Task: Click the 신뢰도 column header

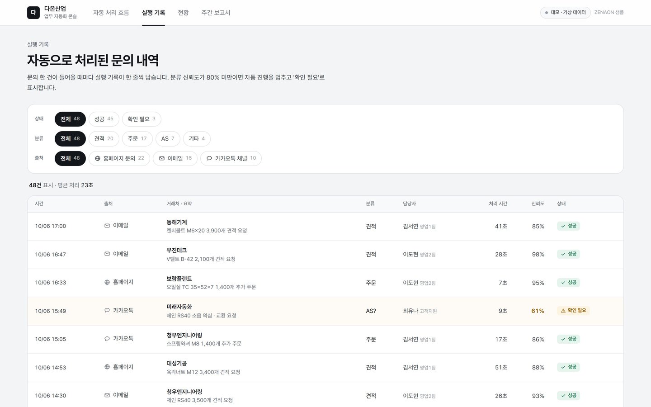Action: [538, 204]
